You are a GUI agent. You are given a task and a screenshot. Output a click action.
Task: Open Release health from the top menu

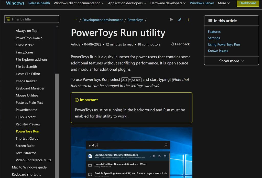(x=39, y=3)
